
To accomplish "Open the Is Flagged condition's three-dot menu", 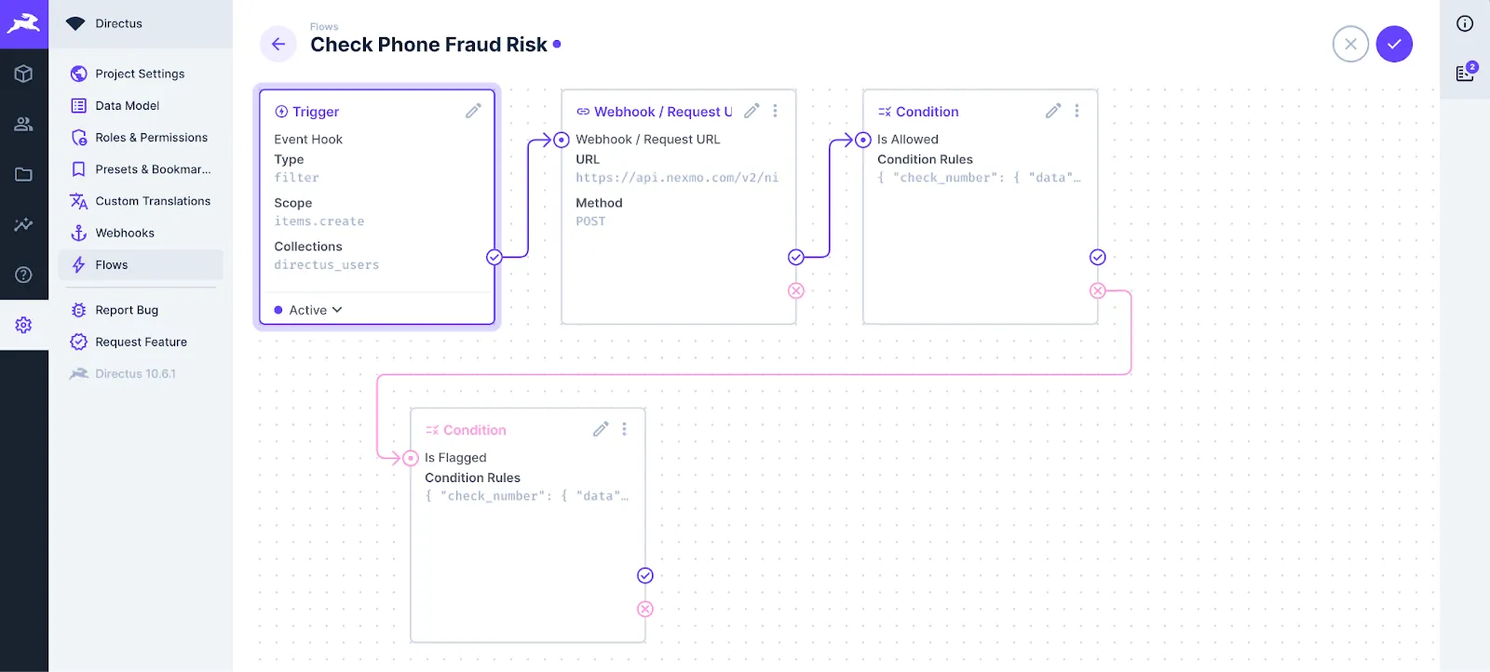I will [625, 428].
